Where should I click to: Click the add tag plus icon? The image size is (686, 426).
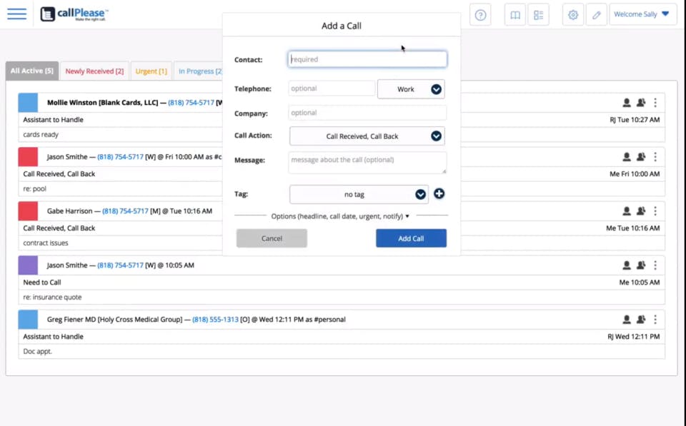tap(439, 193)
